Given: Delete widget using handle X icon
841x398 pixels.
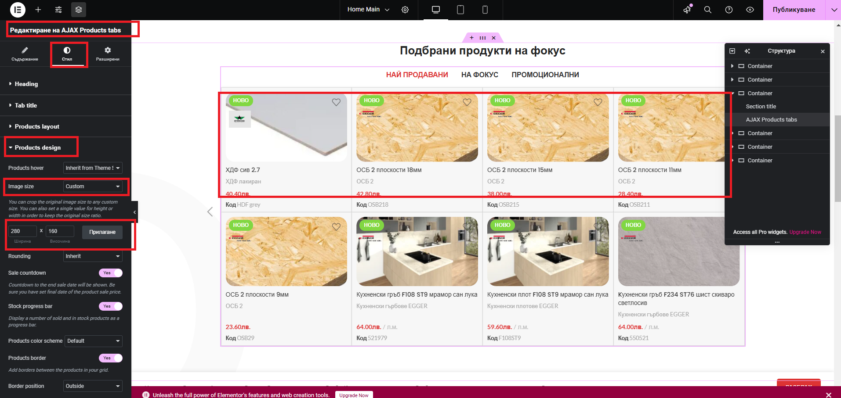Looking at the screenshot, I should coord(493,38).
